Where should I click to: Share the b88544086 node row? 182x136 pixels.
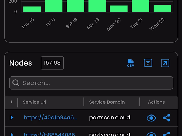[166, 134]
